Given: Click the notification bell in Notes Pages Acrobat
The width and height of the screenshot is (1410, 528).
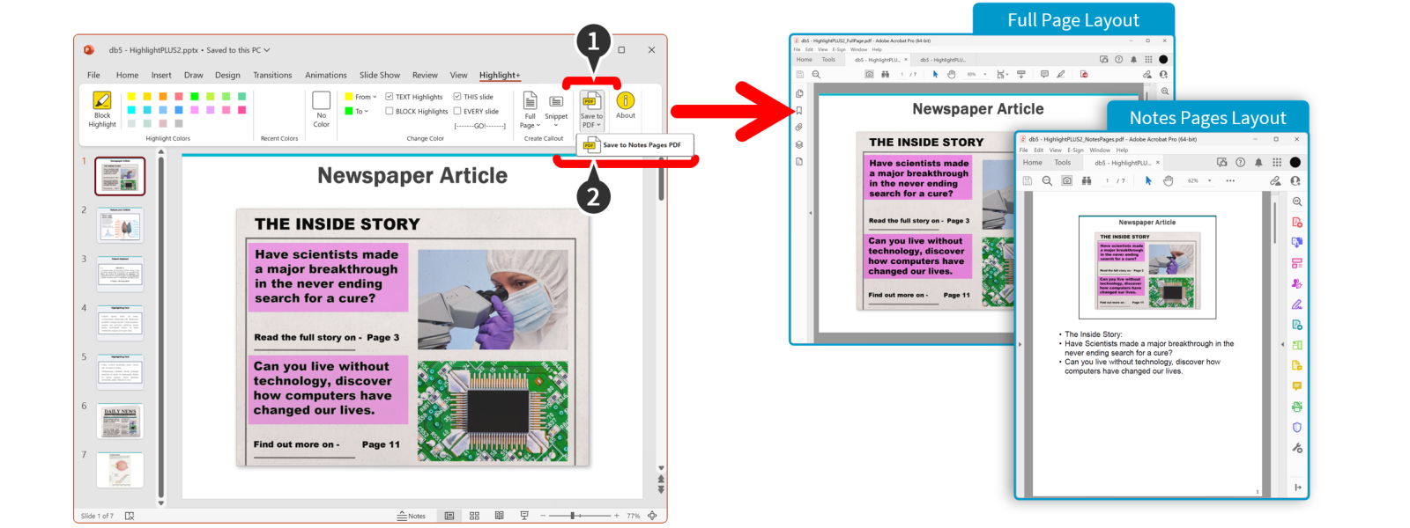Looking at the screenshot, I should 1258,162.
